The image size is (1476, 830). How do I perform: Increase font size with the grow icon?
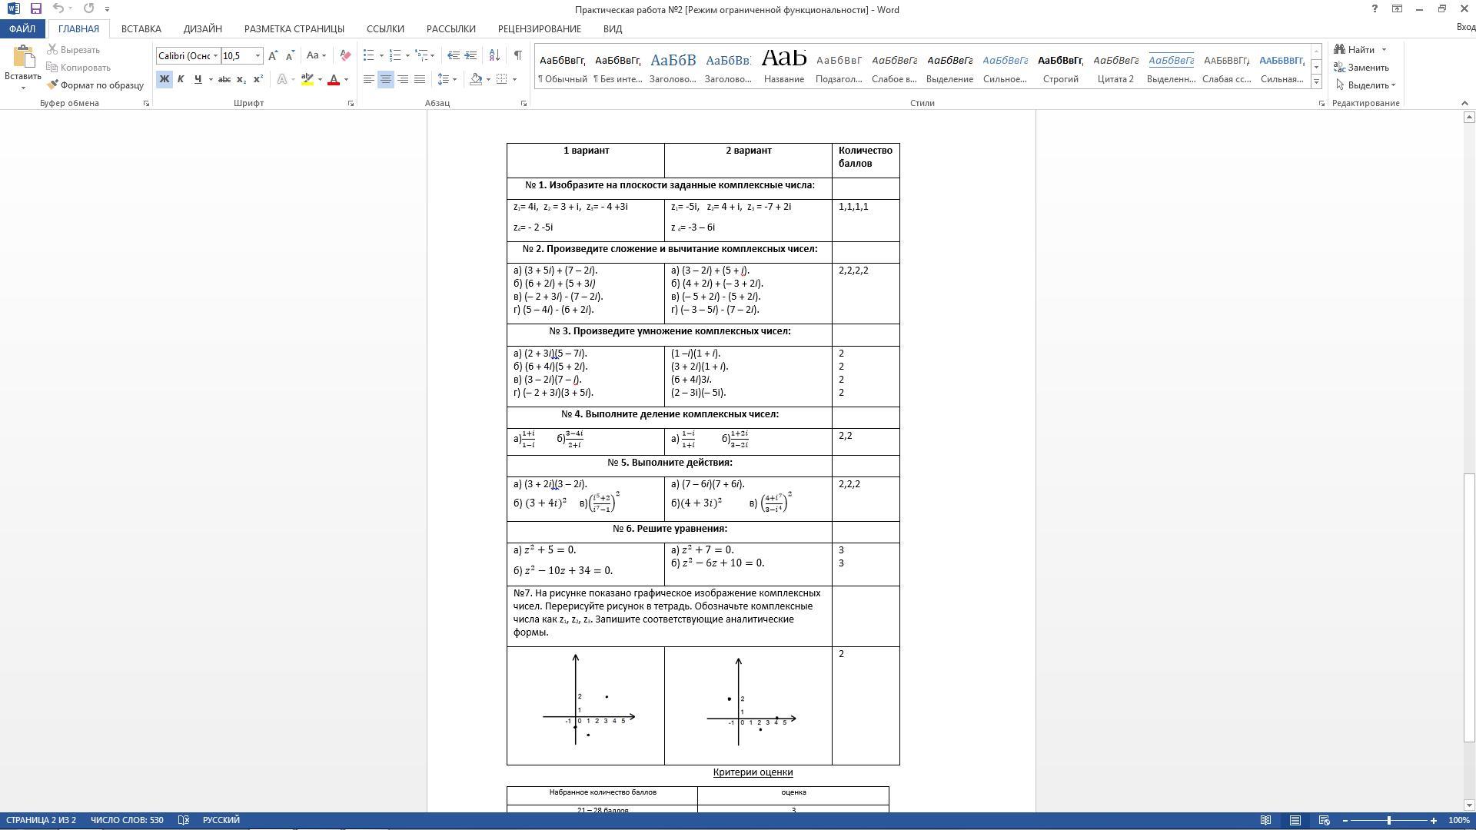(x=273, y=55)
